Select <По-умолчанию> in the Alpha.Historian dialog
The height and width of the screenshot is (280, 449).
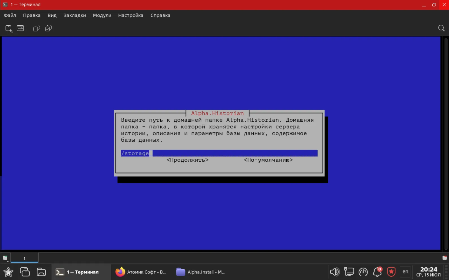coord(268,160)
